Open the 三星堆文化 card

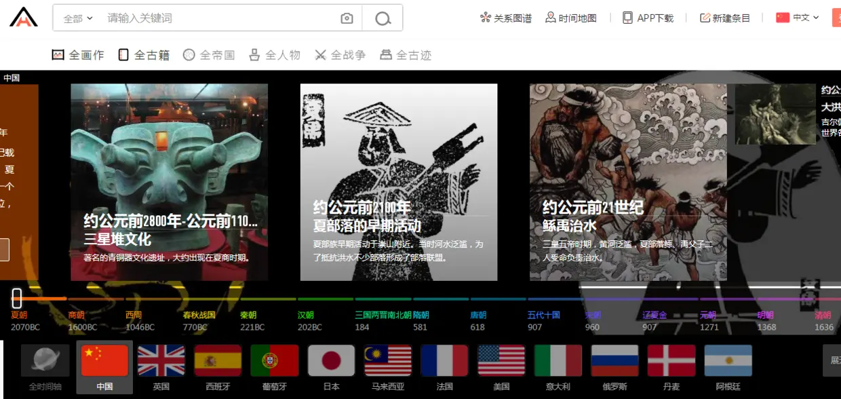coord(170,183)
